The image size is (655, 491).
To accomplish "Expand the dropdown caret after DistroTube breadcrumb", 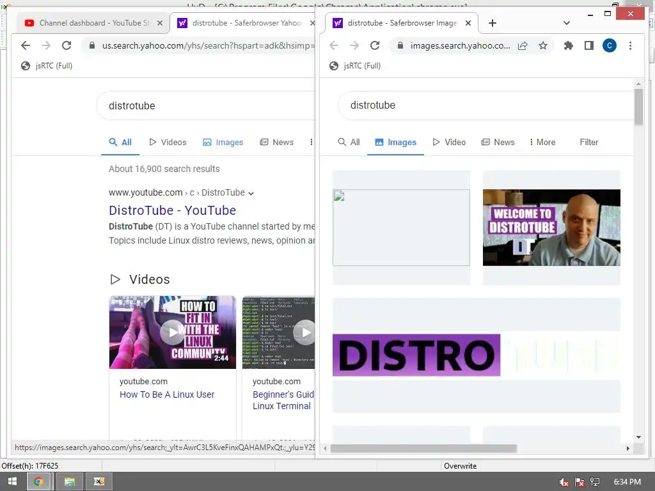I will [x=251, y=193].
